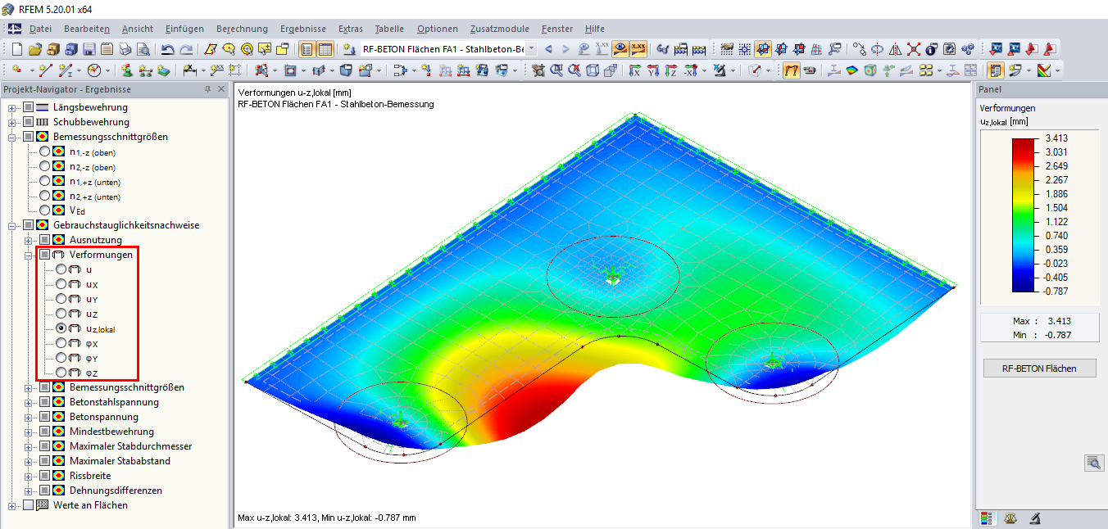Image resolution: width=1108 pixels, height=529 pixels.
Task: Open panel details with the magnifier button
Action: (x=1094, y=463)
